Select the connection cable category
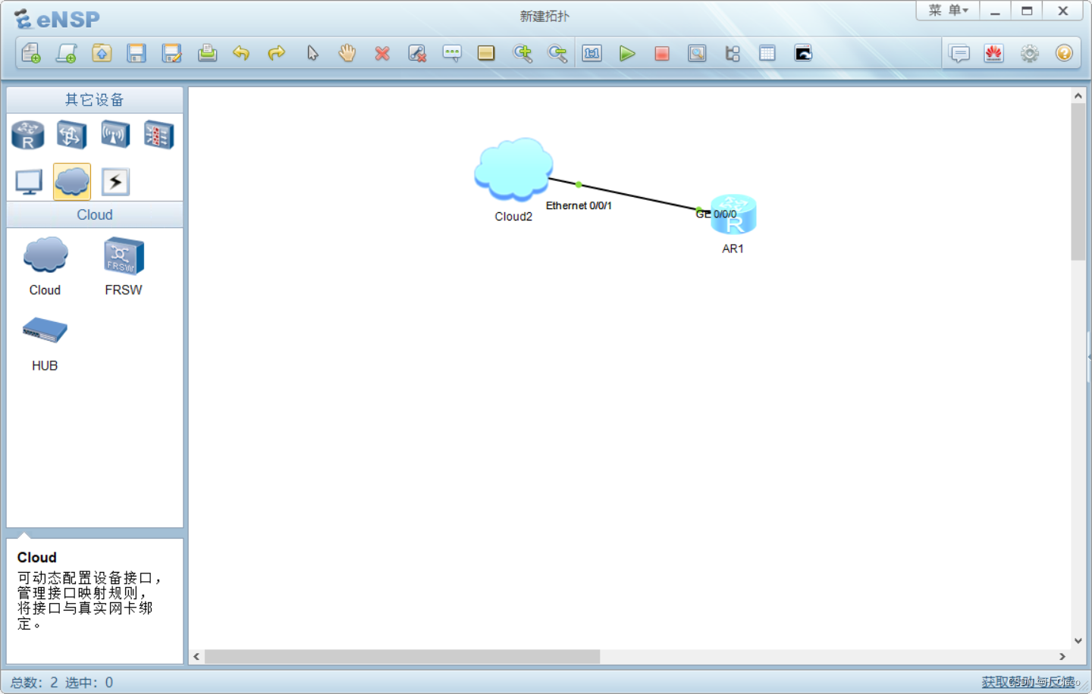The height and width of the screenshot is (694, 1092). click(115, 182)
